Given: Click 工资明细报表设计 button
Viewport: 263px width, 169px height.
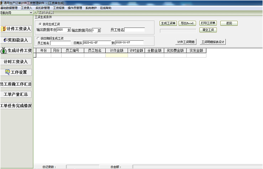Looking at the screenshot, I should point(213,42).
